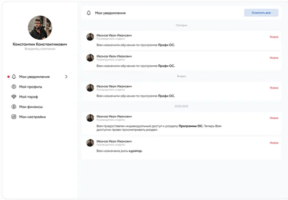Viewport: 288px width, 200px height.
Task: Click the red unread dot in sidebar
Action: coord(8,77)
